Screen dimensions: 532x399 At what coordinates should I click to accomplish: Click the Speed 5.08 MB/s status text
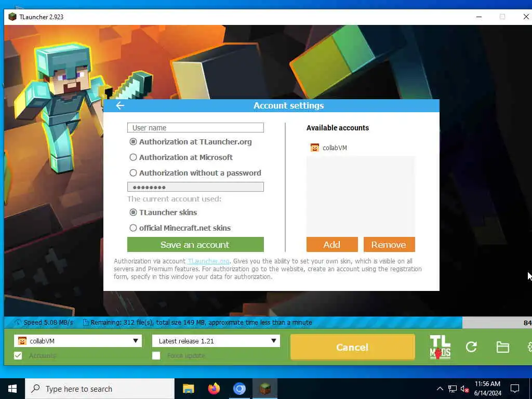[x=48, y=322]
